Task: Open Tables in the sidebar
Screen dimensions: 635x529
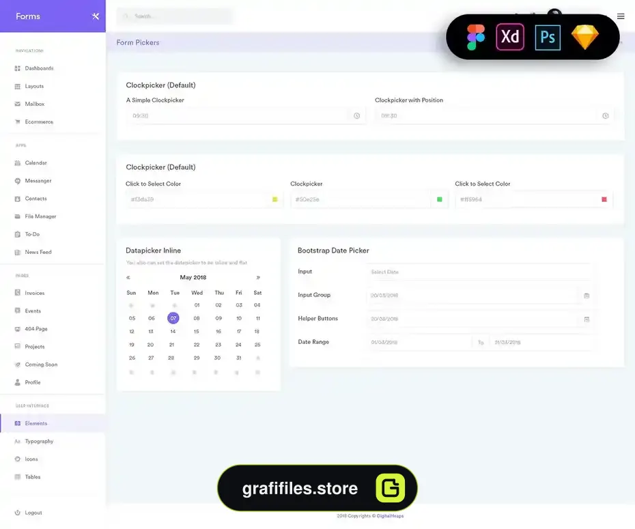Action: click(x=53, y=477)
